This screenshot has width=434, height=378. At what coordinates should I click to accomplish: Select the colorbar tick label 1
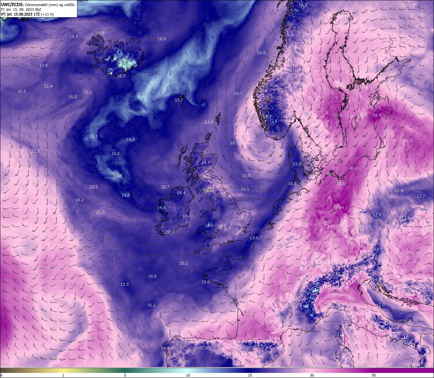pyautogui.click(x=63, y=375)
